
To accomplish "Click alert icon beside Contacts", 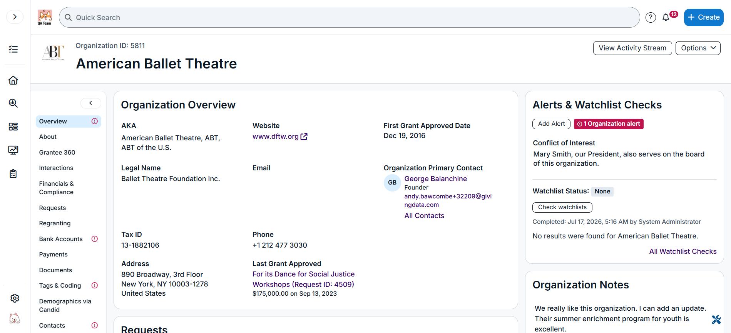I will click(x=95, y=325).
